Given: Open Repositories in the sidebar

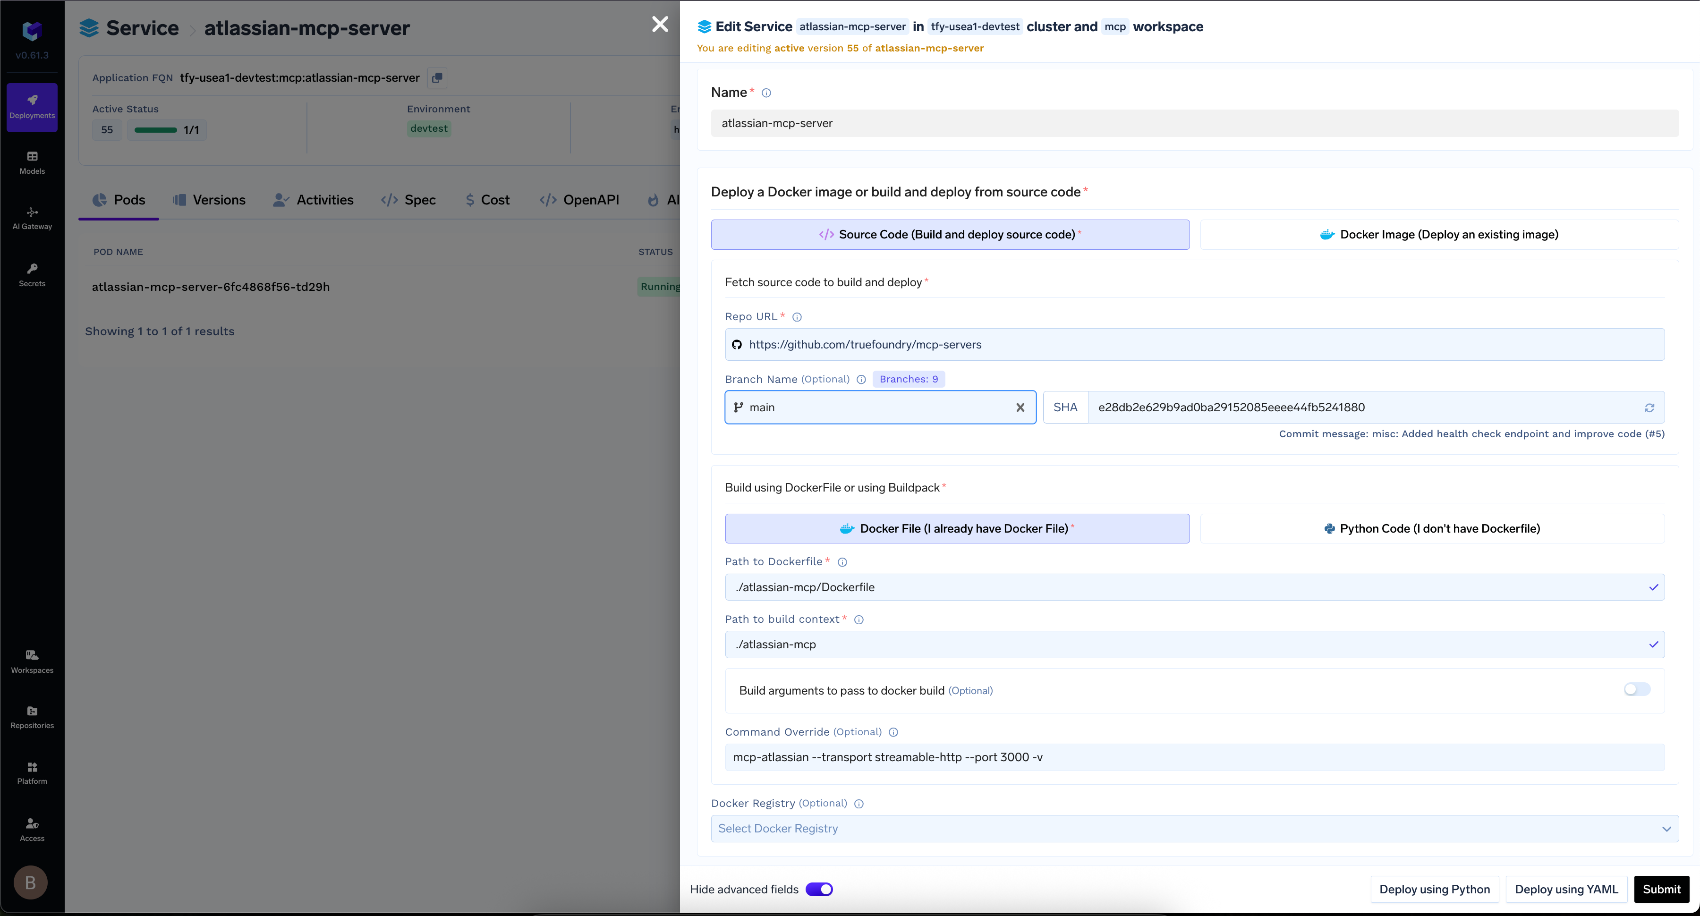Looking at the screenshot, I should 32,717.
